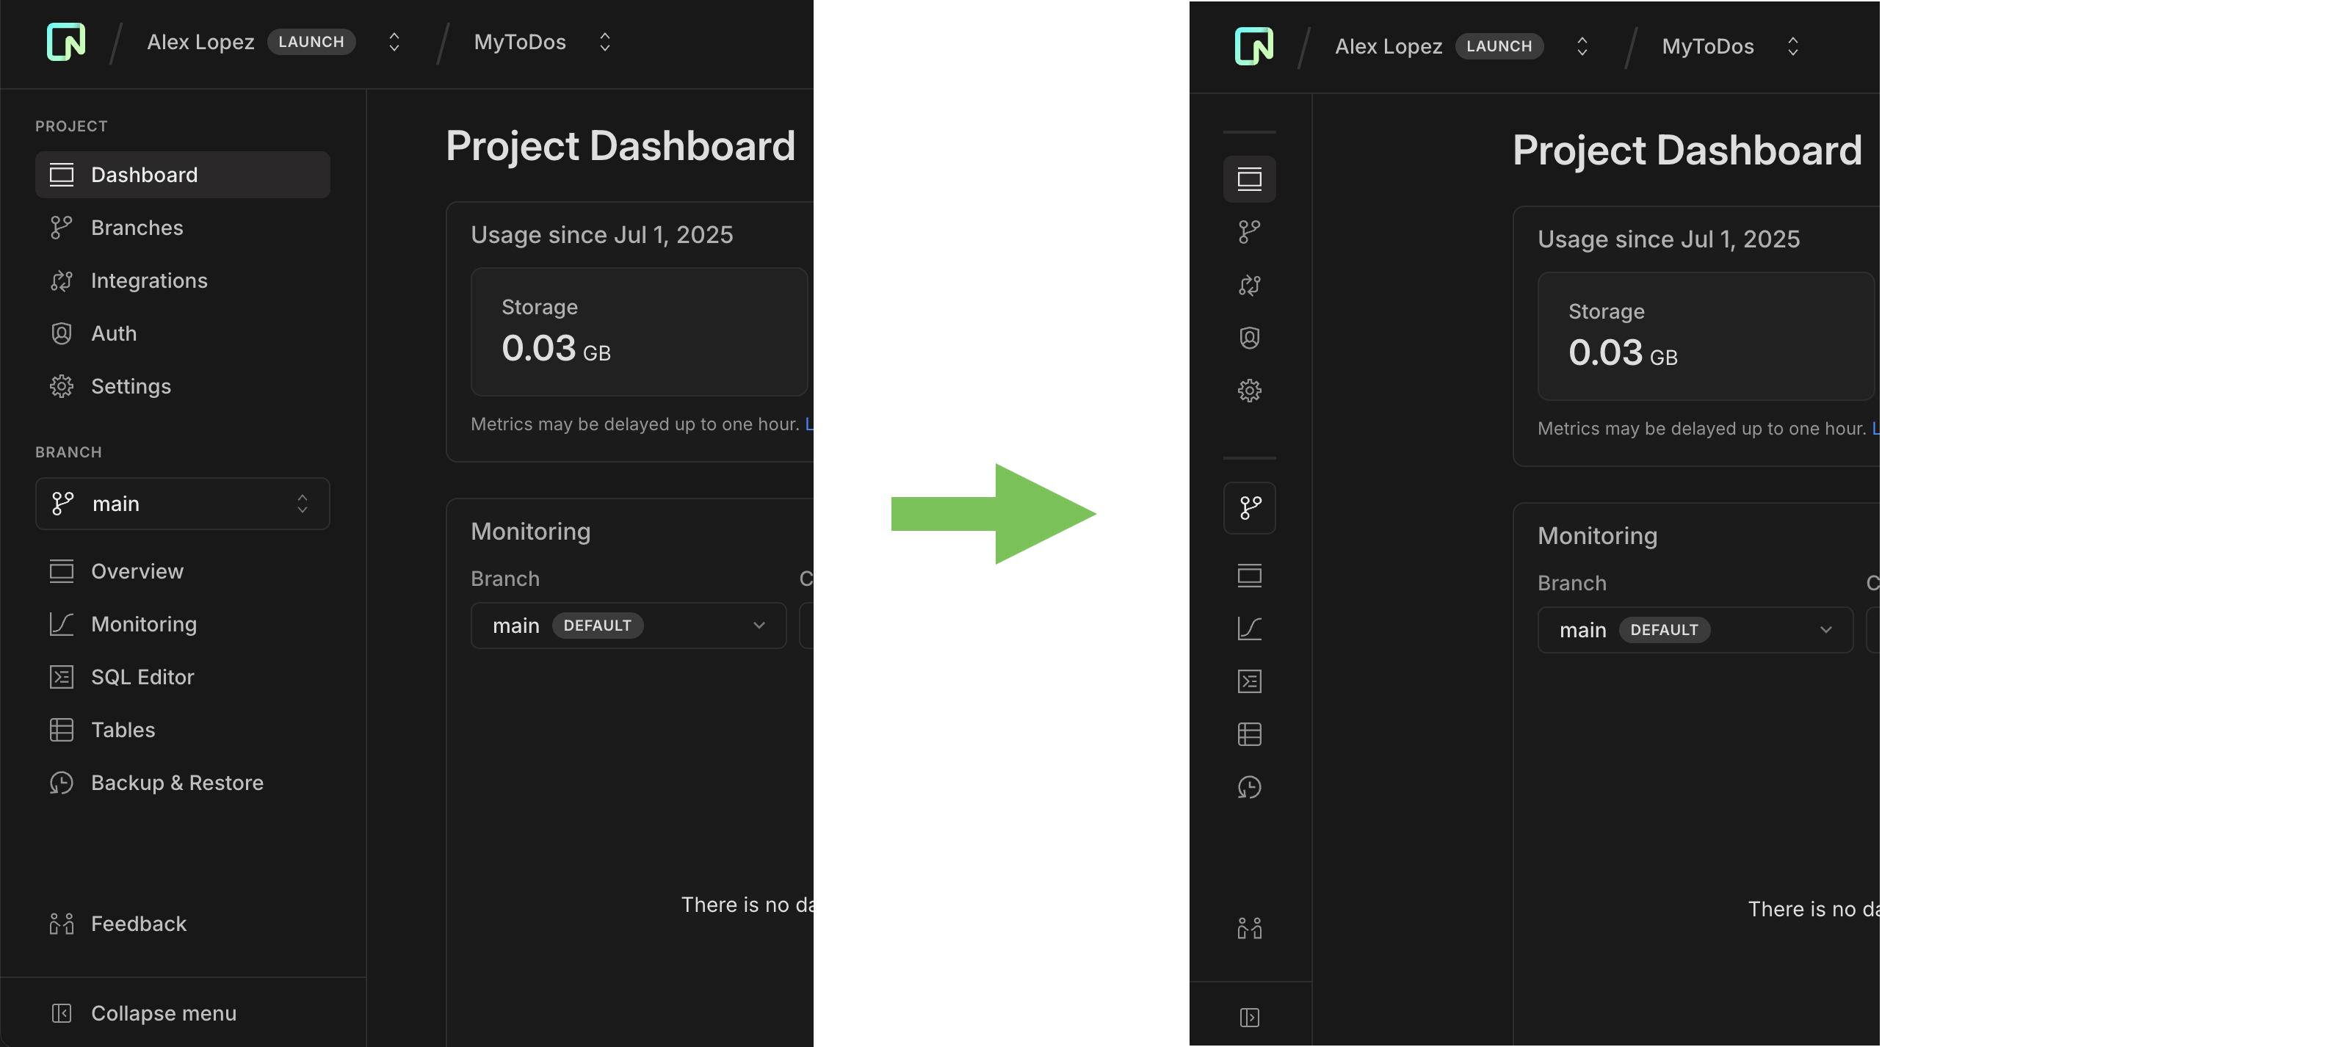2338x1047 pixels.
Task: Click Dashboard icon in collapsed sidebar
Action: click(x=1250, y=178)
